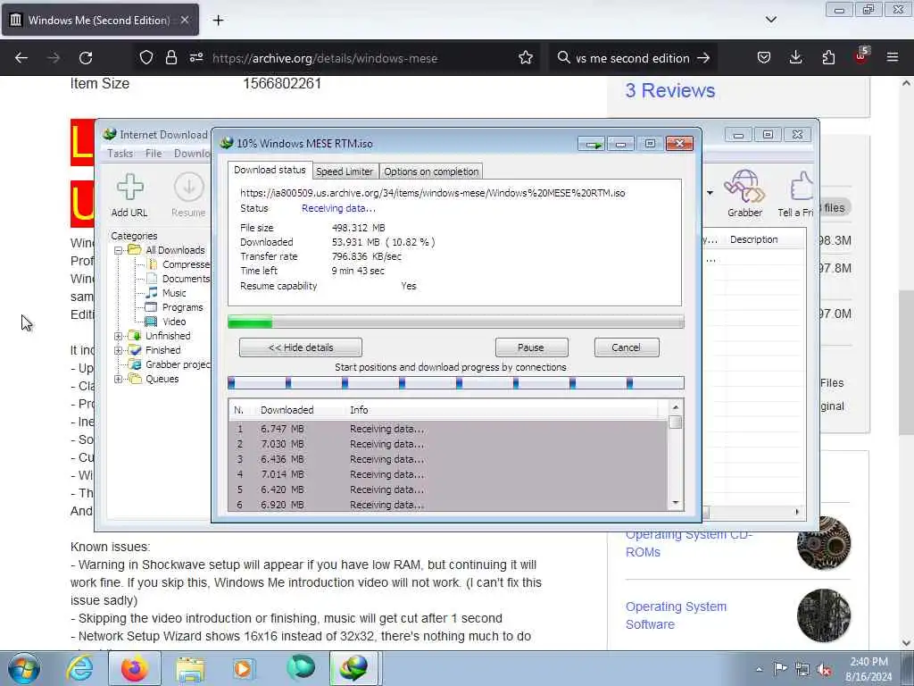Screen dimensions: 914x686
Task: Expand the Finished category node
Action: tap(119, 350)
